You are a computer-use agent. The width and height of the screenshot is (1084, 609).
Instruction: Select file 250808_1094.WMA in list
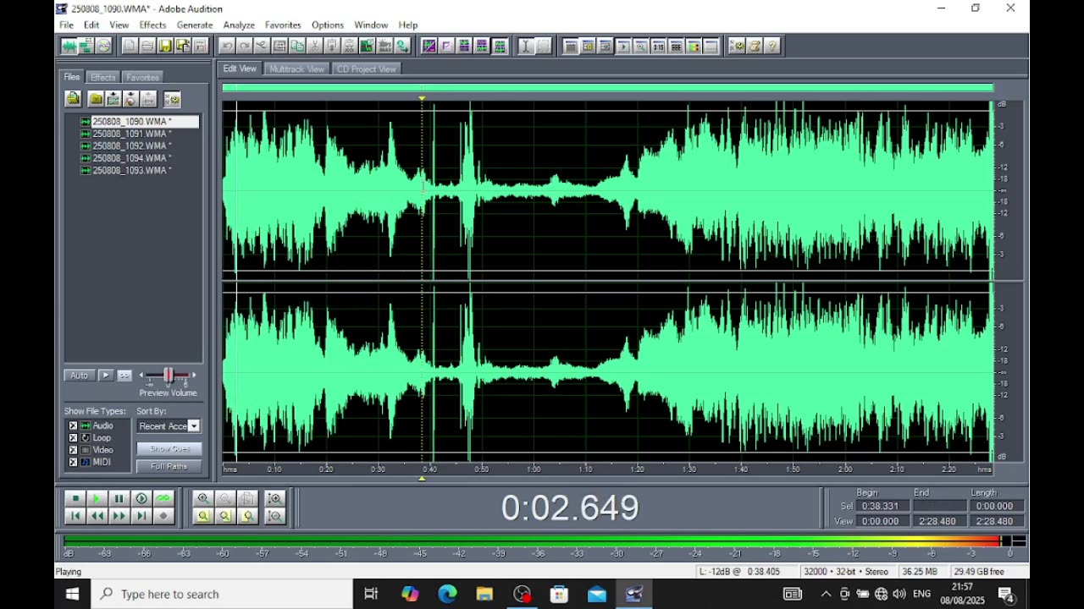(x=131, y=158)
